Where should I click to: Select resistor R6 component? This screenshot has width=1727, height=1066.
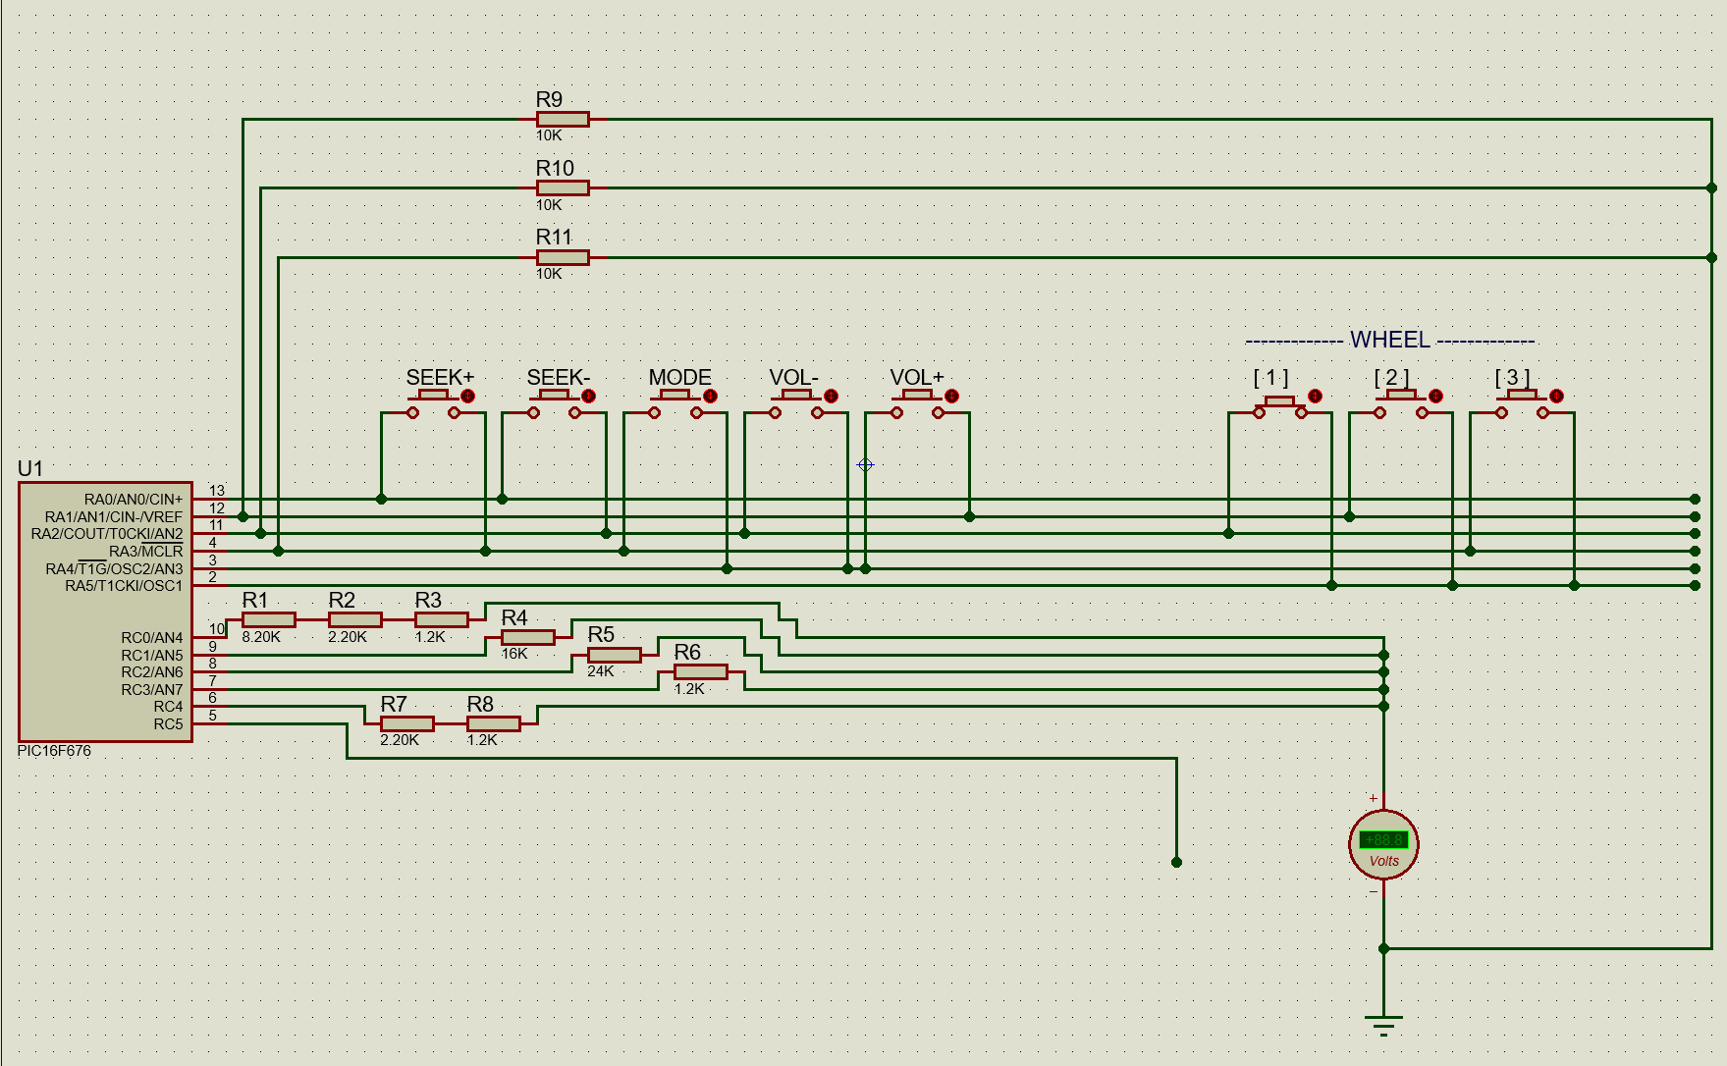point(701,671)
